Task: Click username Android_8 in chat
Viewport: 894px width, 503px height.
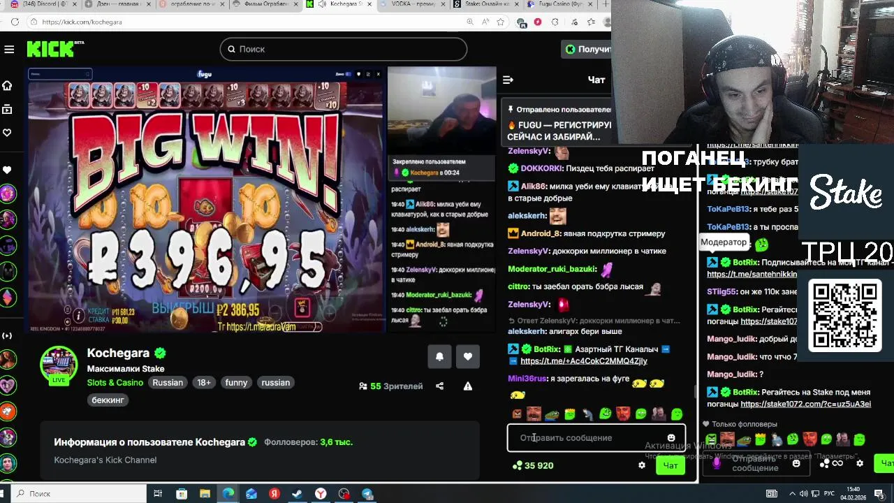Action: point(541,233)
